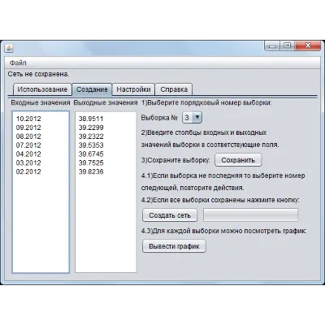325x325 pixels.
Task: Select the 09.2012 input value
Action: tap(28, 128)
